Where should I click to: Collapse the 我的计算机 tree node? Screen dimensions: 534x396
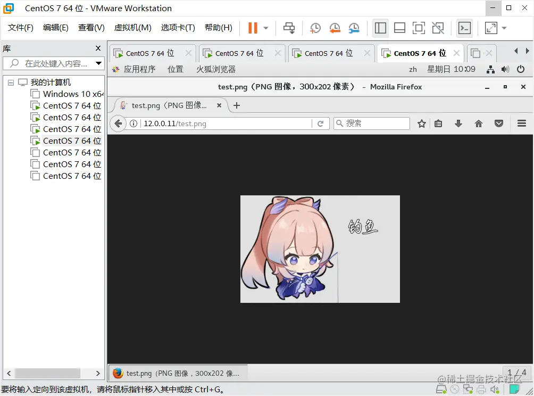coord(11,81)
